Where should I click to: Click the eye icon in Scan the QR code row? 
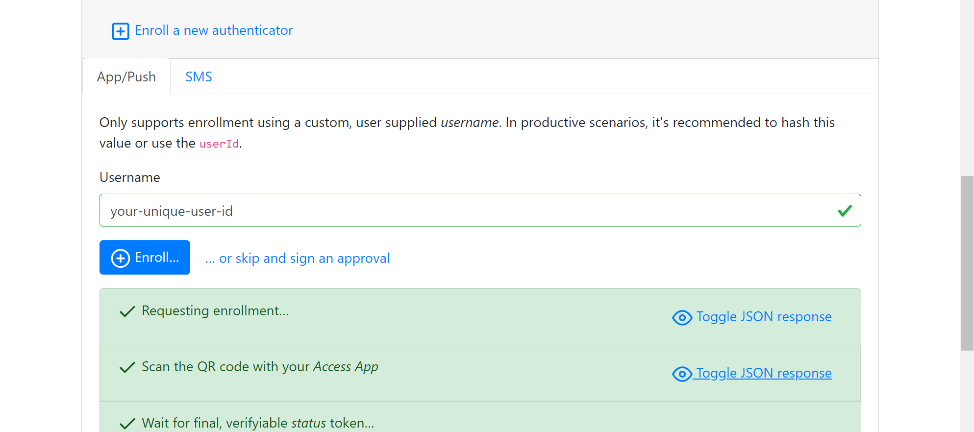[x=682, y=374]
